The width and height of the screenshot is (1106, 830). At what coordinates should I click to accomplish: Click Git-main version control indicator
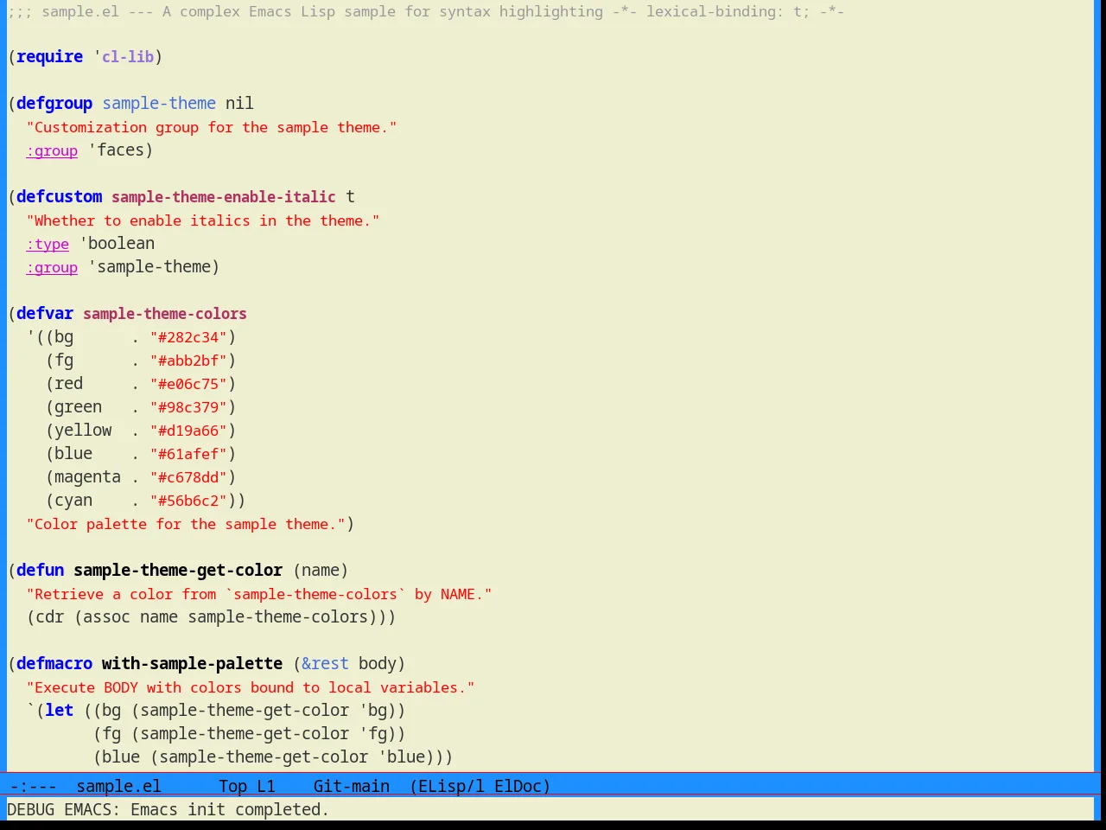(x=352, y=786)
